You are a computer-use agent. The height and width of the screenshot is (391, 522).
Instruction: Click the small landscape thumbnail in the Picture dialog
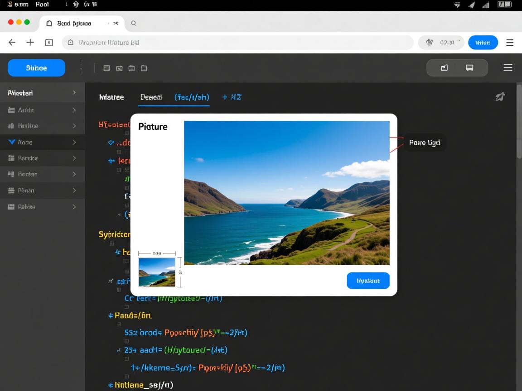click(157, 272)
